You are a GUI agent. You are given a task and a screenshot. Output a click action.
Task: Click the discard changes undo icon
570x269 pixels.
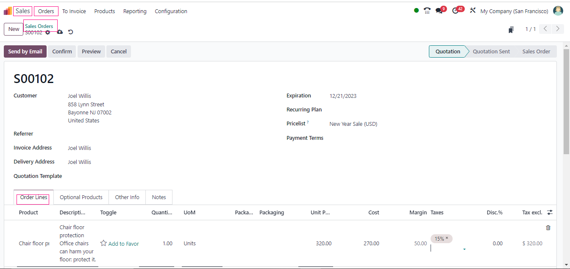(x=71, y=32)
